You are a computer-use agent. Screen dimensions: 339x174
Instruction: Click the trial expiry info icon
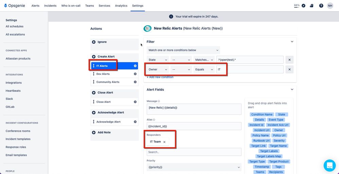(x=171, y=17)
